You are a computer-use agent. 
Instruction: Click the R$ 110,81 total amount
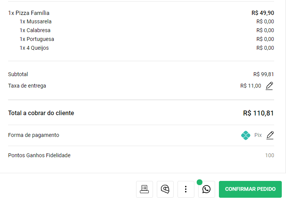click(x=258, y=113)
